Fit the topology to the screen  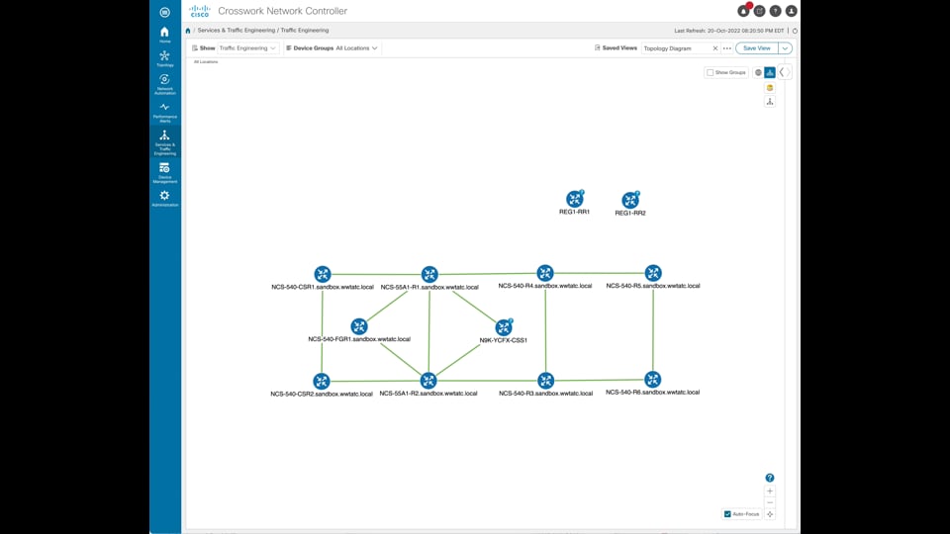(770, 514)
